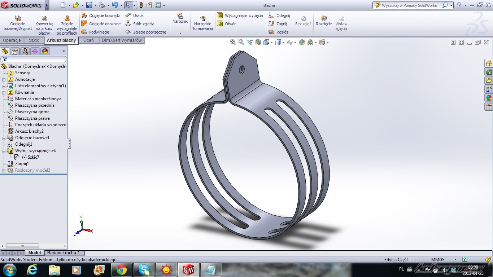
Task: Open the Design Library task pane icon
Action: 489,72
